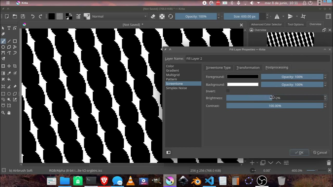This screenshot has height=187, width=333.
Task: Select Simplex Noise in the generator list
Action: click(x=176, y=88)
